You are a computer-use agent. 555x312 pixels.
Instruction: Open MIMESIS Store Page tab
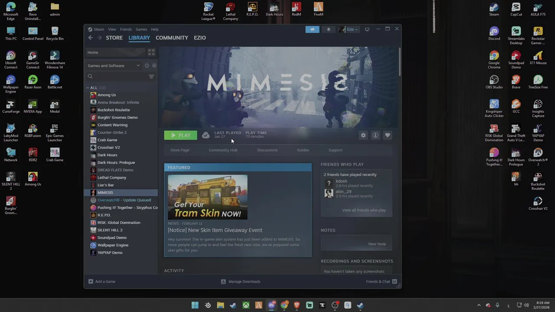[x=180, y=150]
